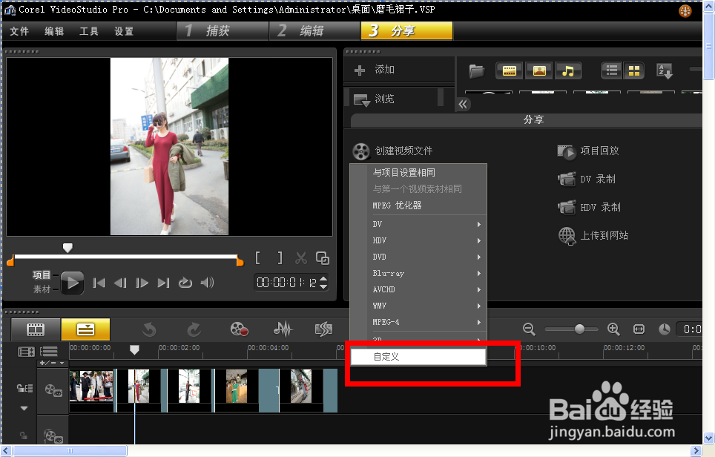Enlarge the preview window
The height and width of the screenshot is (457, 715).
[x=323, y=258]
